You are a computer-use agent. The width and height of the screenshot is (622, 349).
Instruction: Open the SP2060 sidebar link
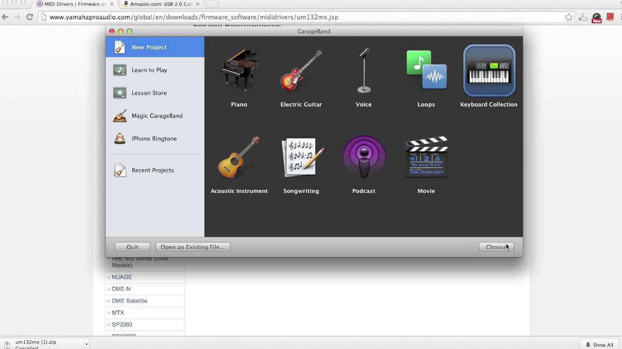122,324
